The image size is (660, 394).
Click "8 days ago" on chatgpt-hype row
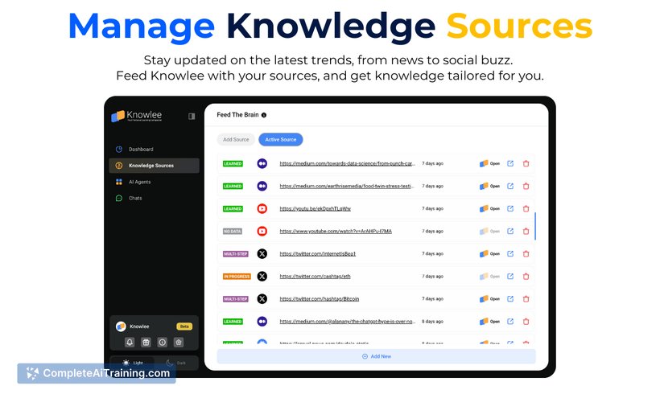click(433, 322)
